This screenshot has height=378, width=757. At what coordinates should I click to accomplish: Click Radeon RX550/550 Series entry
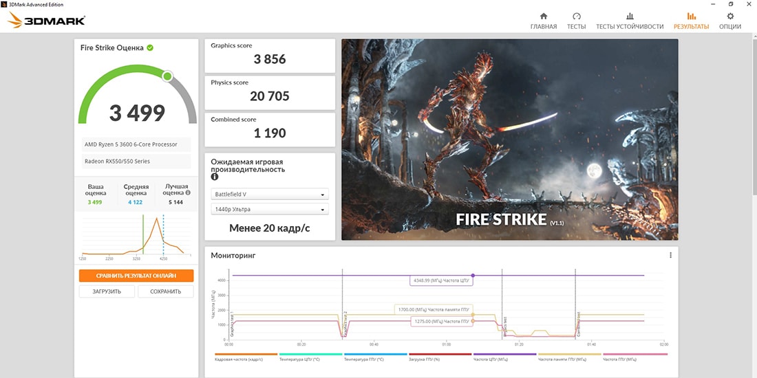(136, 162)
